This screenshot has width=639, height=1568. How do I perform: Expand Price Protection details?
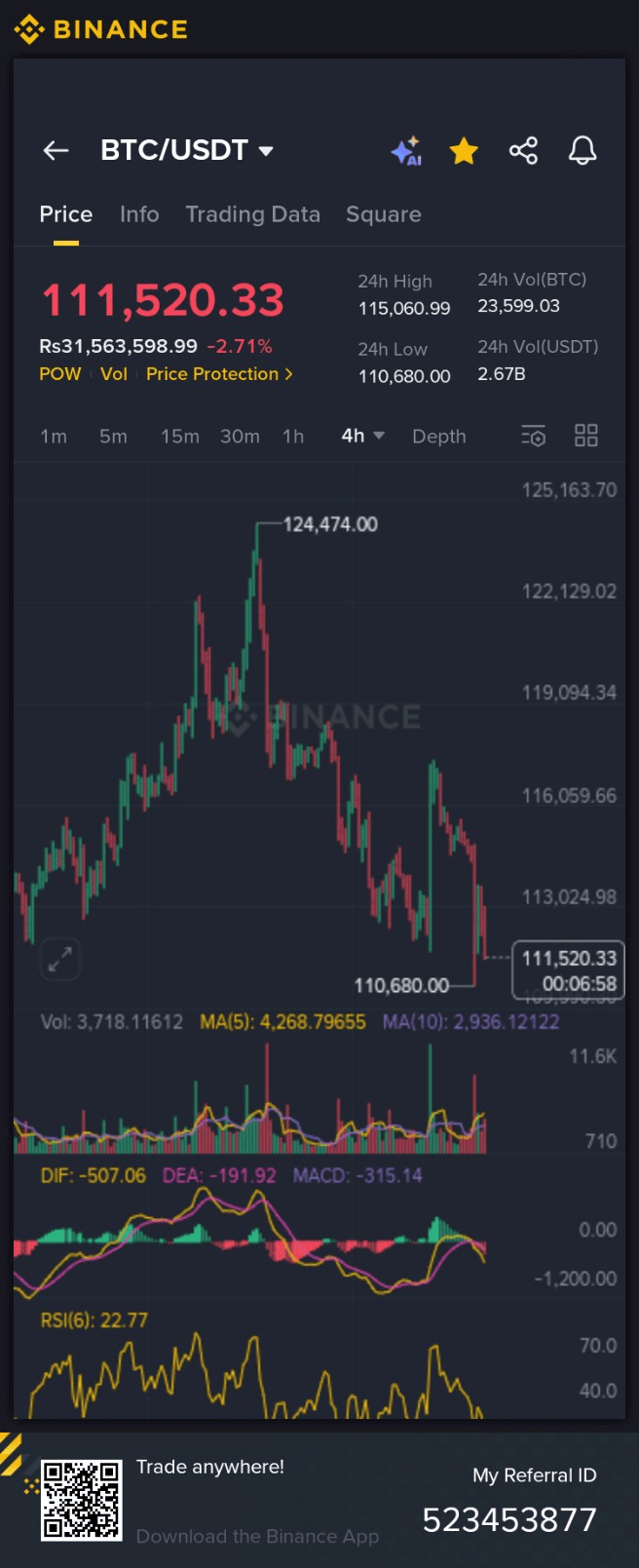(x=219, y=374)
